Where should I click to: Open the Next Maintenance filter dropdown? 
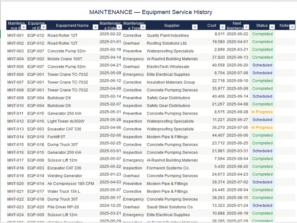[x=246, y=27]
